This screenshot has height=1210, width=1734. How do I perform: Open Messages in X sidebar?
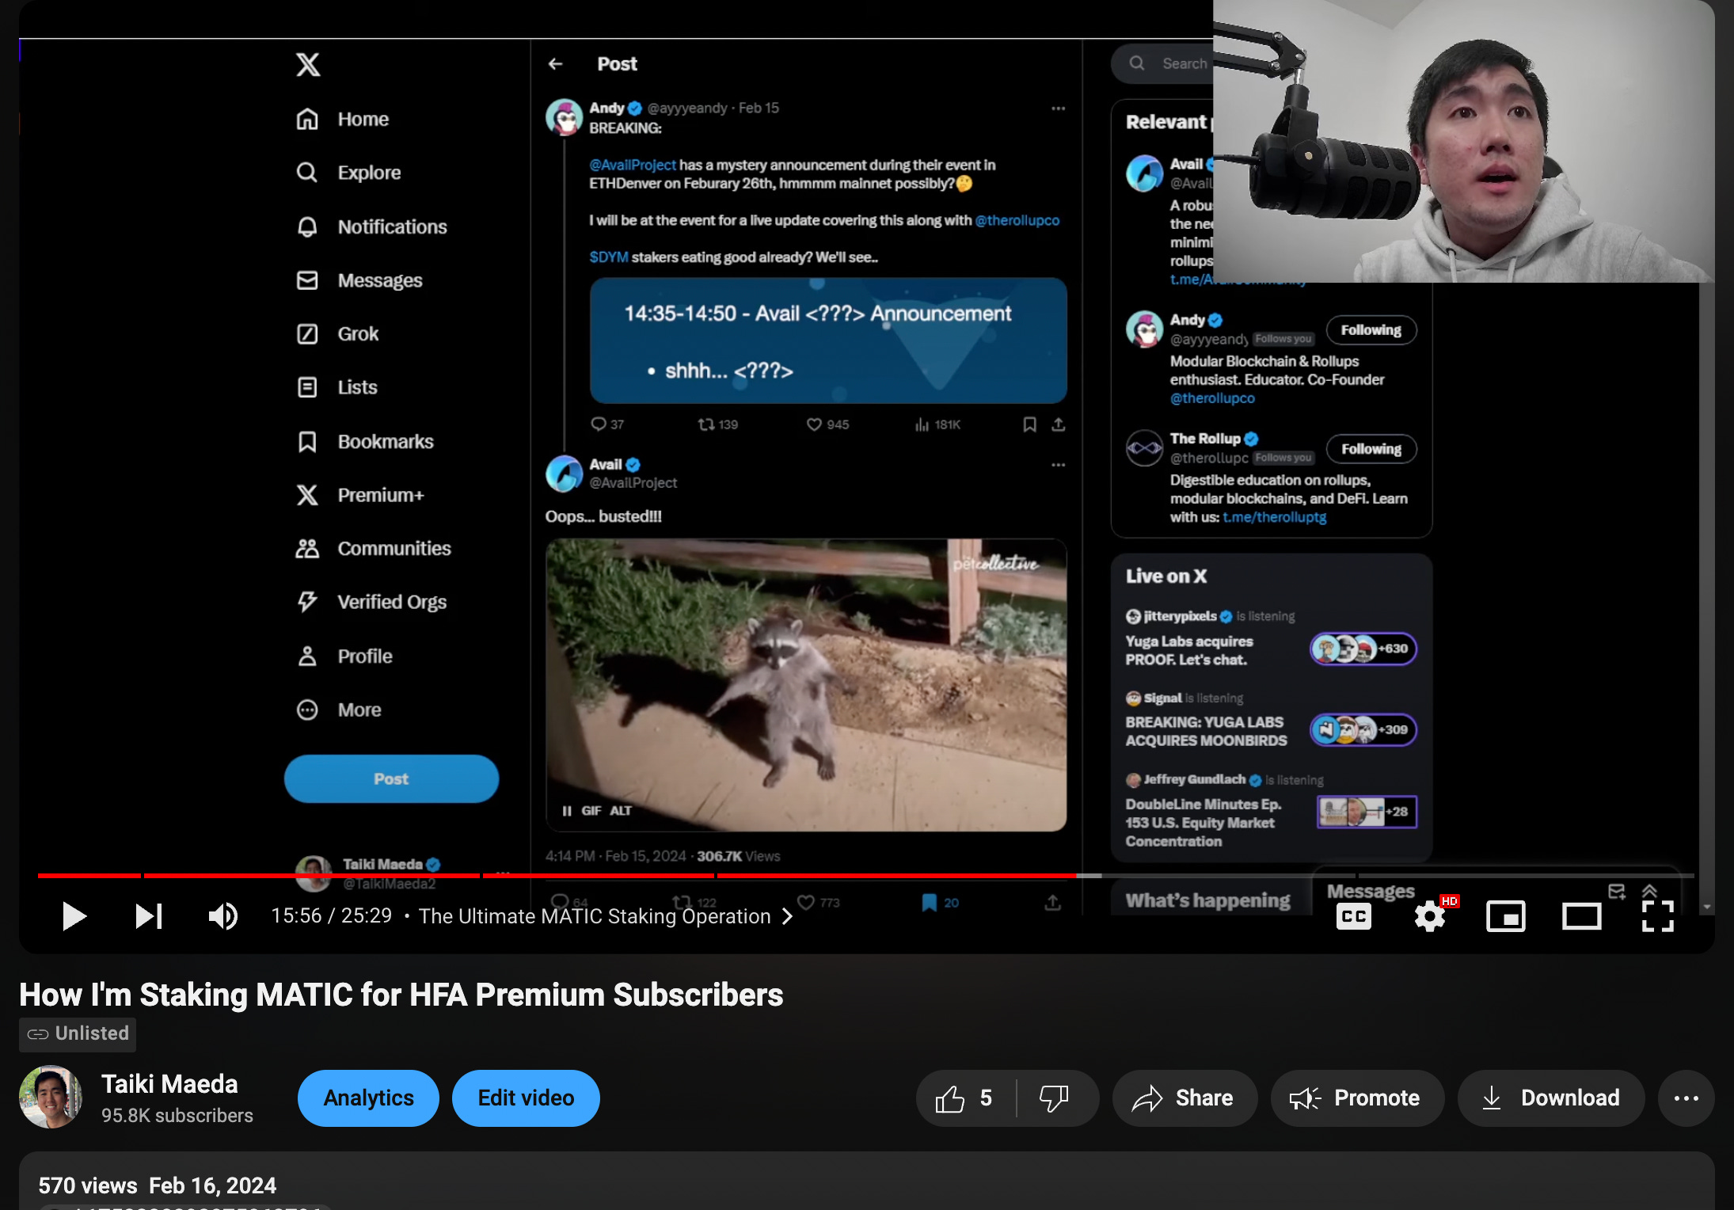click(x=359, y=280)
